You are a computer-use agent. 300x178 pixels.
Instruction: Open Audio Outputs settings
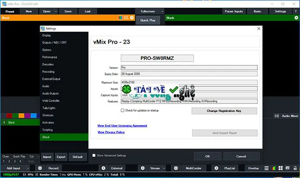pyautogui.click(x=64, y=93)
